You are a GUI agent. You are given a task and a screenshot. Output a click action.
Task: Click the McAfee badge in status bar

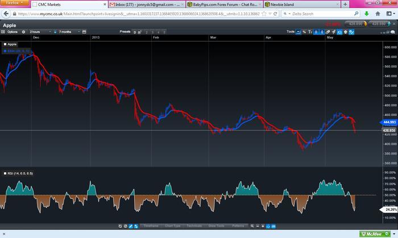tap(375, 234)
